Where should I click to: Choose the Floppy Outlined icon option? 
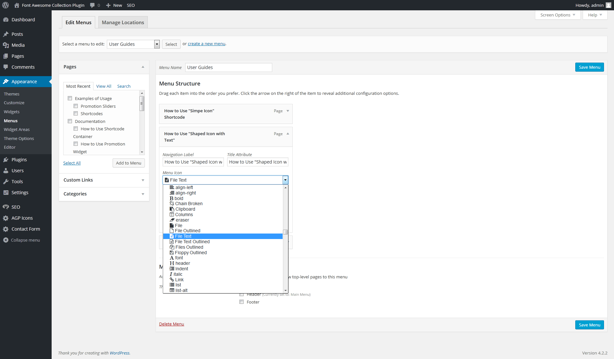[x=191, y=253]
